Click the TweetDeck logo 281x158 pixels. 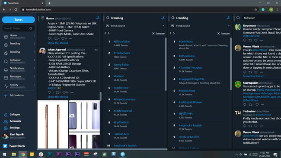pos(14,146)
